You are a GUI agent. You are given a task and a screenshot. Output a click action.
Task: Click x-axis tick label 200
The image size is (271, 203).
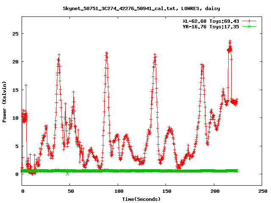point(215,191)
